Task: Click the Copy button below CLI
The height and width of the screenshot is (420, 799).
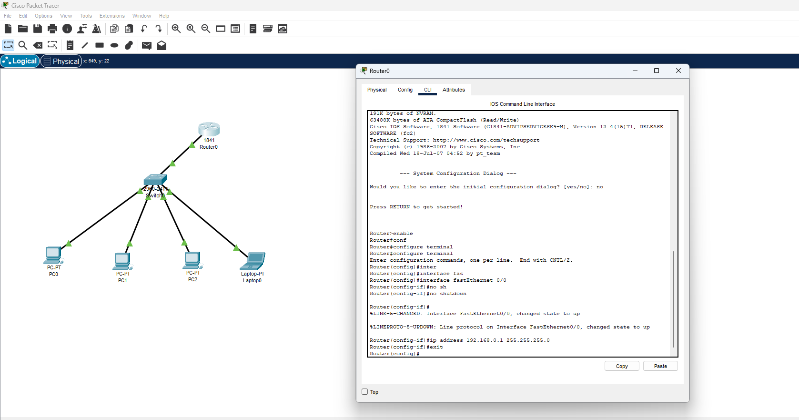Action: (x=622, y=366)
